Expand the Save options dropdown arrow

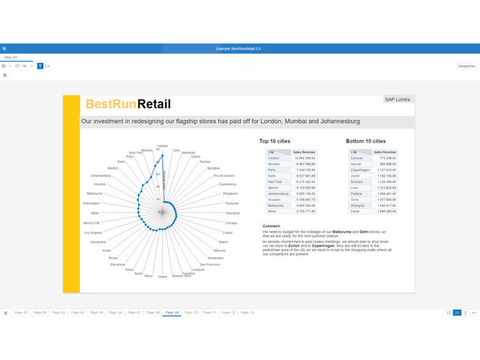10,66
